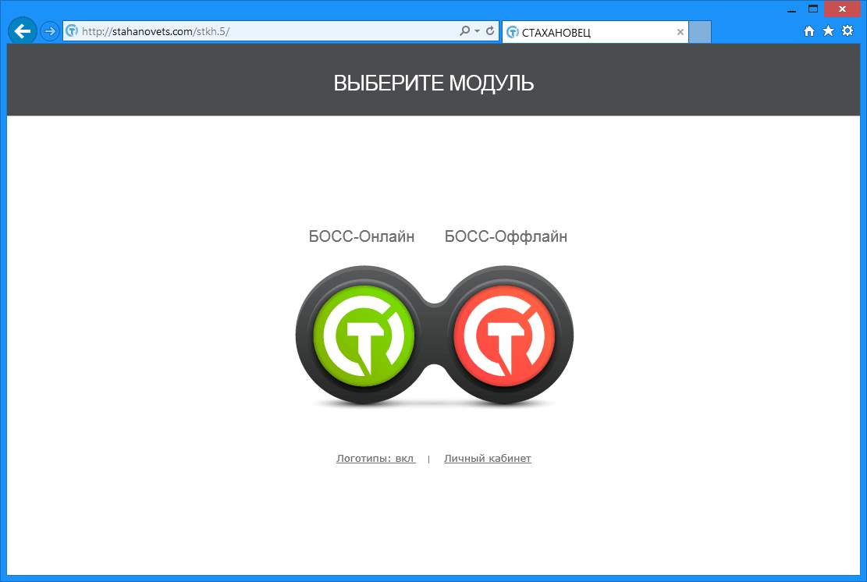
Task: Click the БОСС-Онлайн label text
Action: 361,236
